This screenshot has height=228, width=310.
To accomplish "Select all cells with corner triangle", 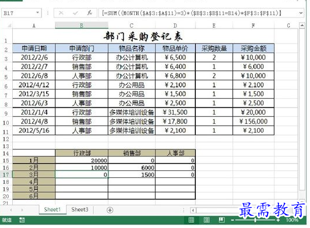I will click(9, 26).
